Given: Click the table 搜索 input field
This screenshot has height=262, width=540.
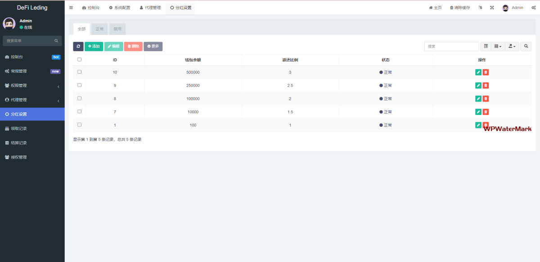Looking at the screenshot, I should click(x=451, y=46).
